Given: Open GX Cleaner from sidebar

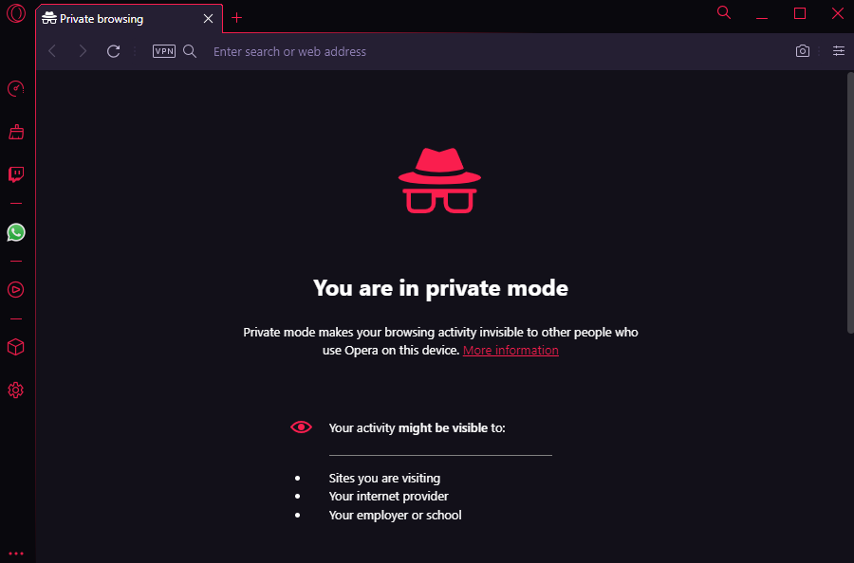Looking at the screenshot, I should pos(15,132).
